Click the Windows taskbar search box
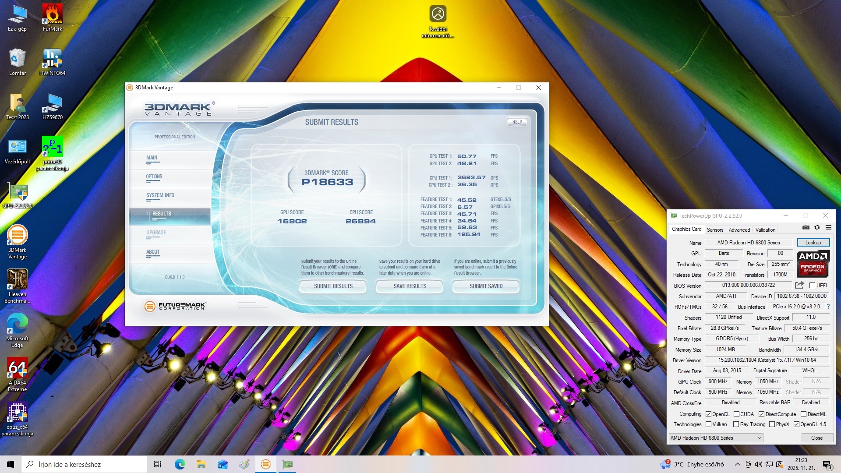Image resolution: width=841 pixels, height=473 pixels. [x=85, y=464]
